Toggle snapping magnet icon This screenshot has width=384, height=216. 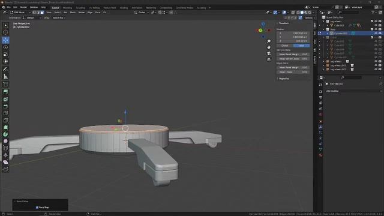pyautogui.click(x=160, y=12)
